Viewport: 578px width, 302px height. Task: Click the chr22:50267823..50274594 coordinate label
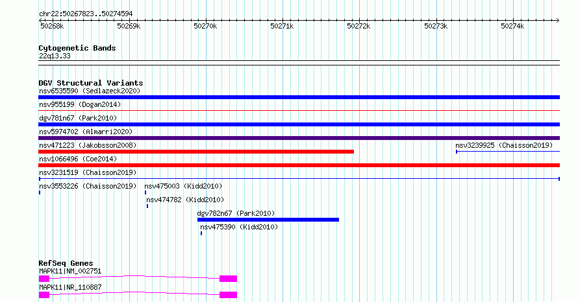(86, 14)
